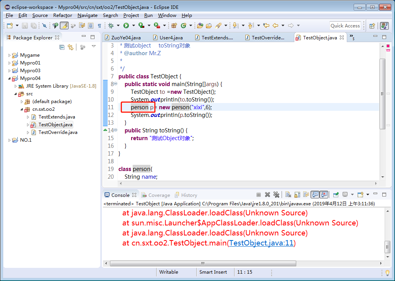Toggle show console on standard error change

(324, 195)
